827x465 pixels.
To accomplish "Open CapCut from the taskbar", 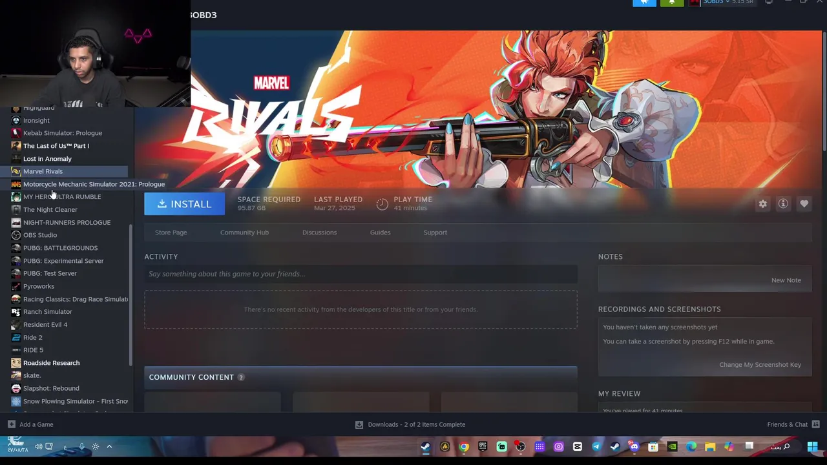I will (x=577, y=447).
